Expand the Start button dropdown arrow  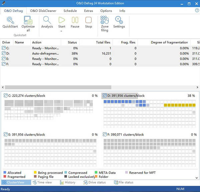tap(62, 31)
